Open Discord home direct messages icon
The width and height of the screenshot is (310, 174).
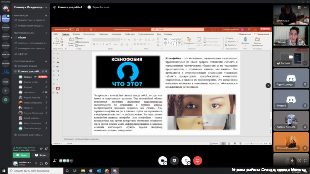(x=5, y=8)
